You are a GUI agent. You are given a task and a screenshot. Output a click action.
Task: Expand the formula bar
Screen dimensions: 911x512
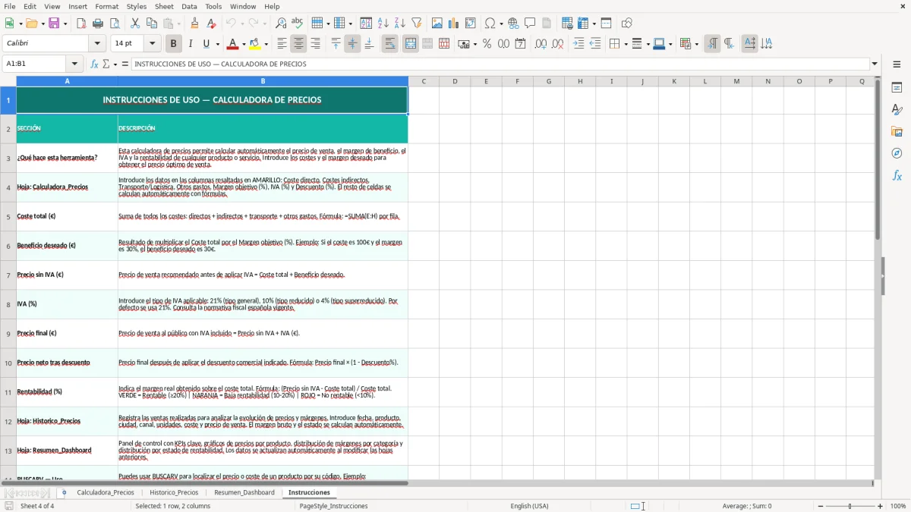pyautogui.click(x=875, y=64)
